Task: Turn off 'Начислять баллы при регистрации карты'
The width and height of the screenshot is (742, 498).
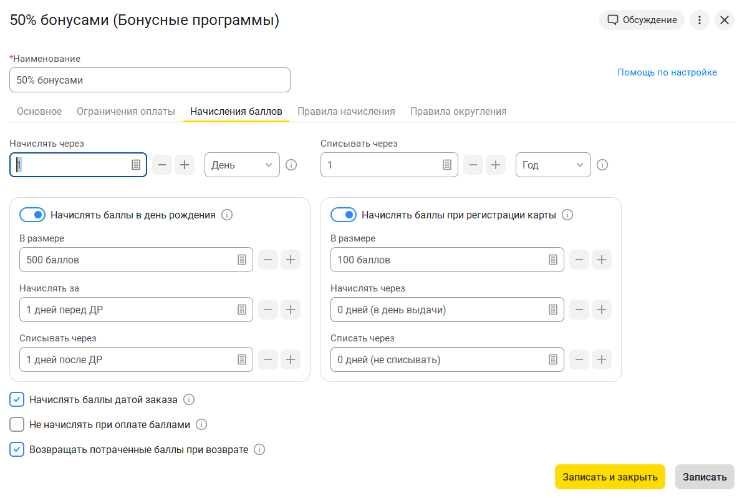Action: click(343, 215)
